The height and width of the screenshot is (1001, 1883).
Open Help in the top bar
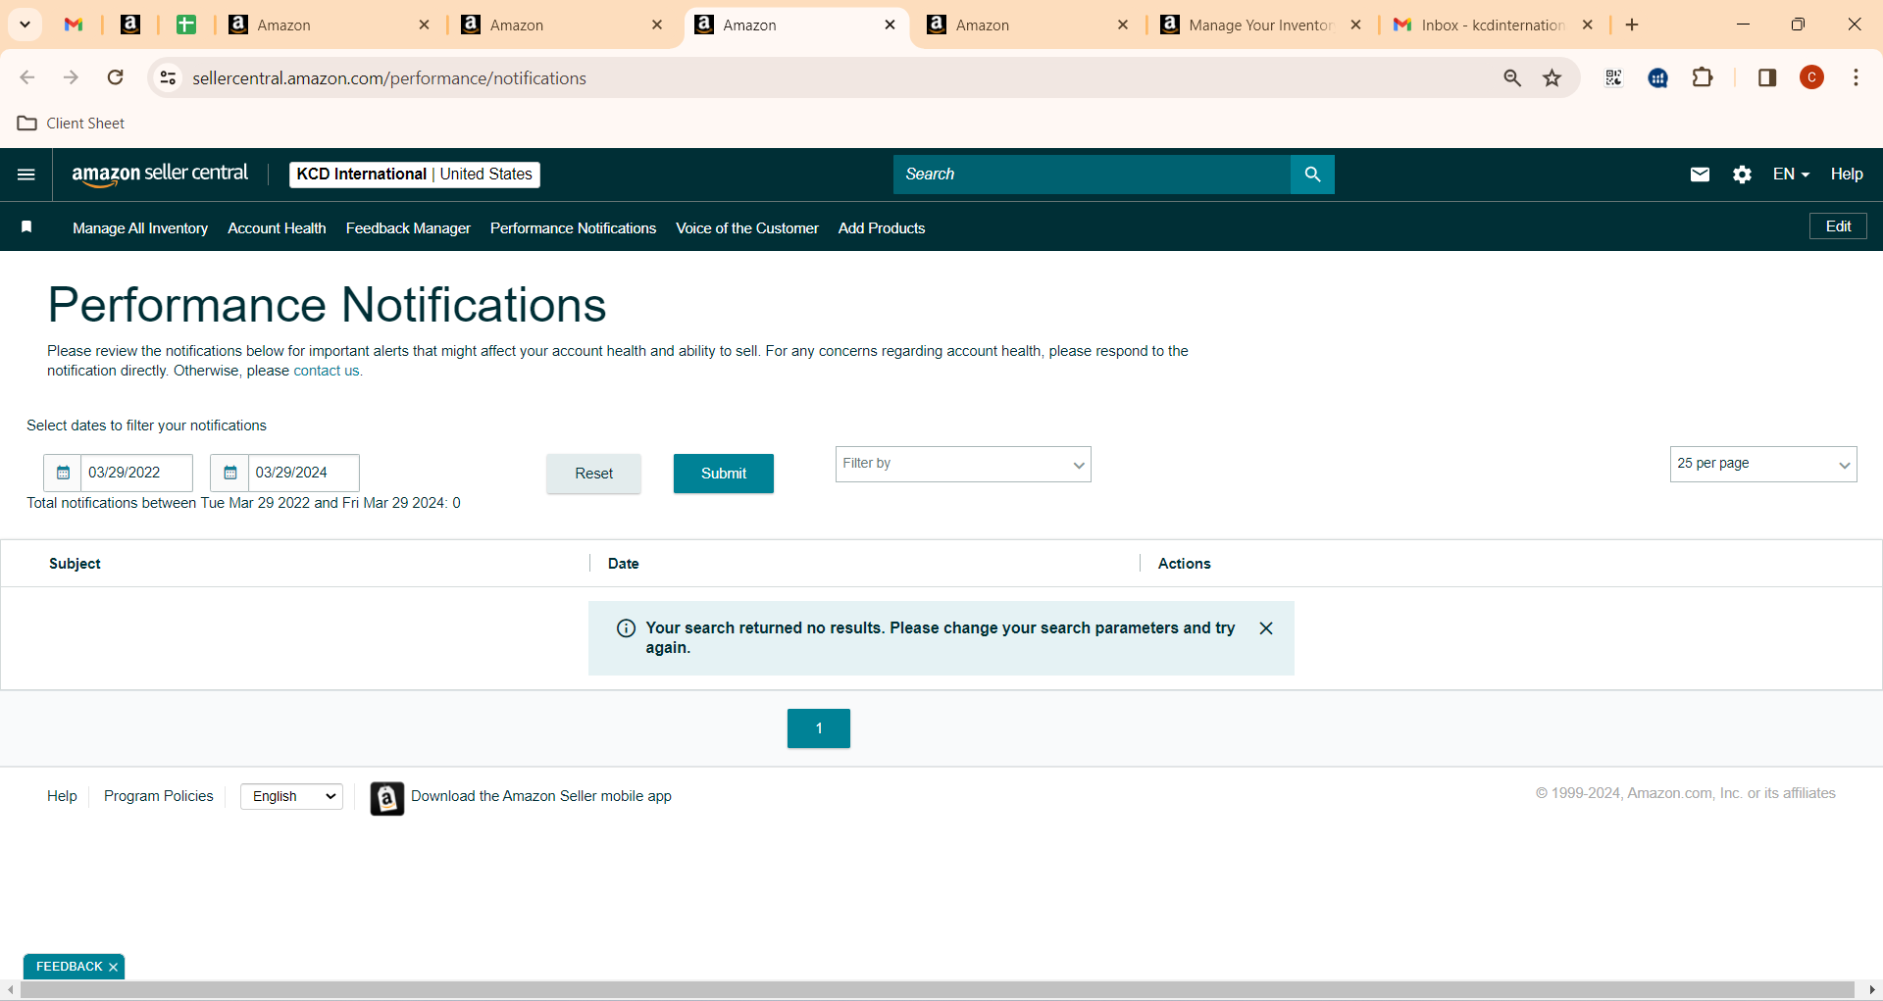click(1846, 175)
